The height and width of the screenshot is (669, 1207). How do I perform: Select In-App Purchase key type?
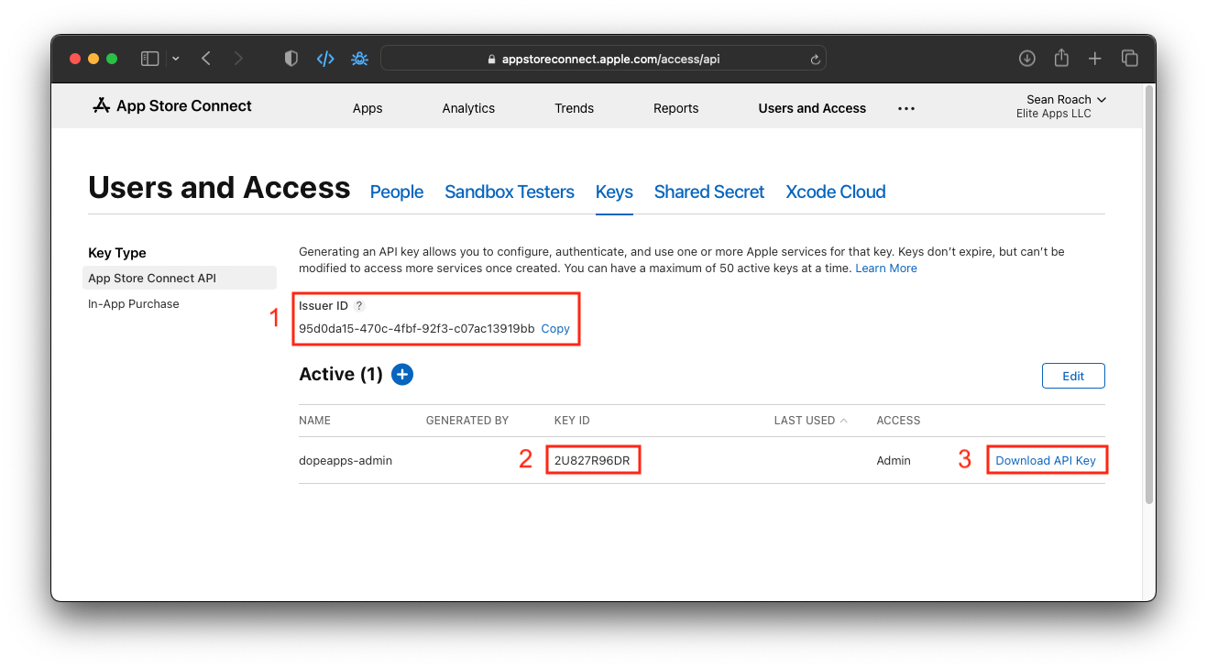tap(134, 304)
